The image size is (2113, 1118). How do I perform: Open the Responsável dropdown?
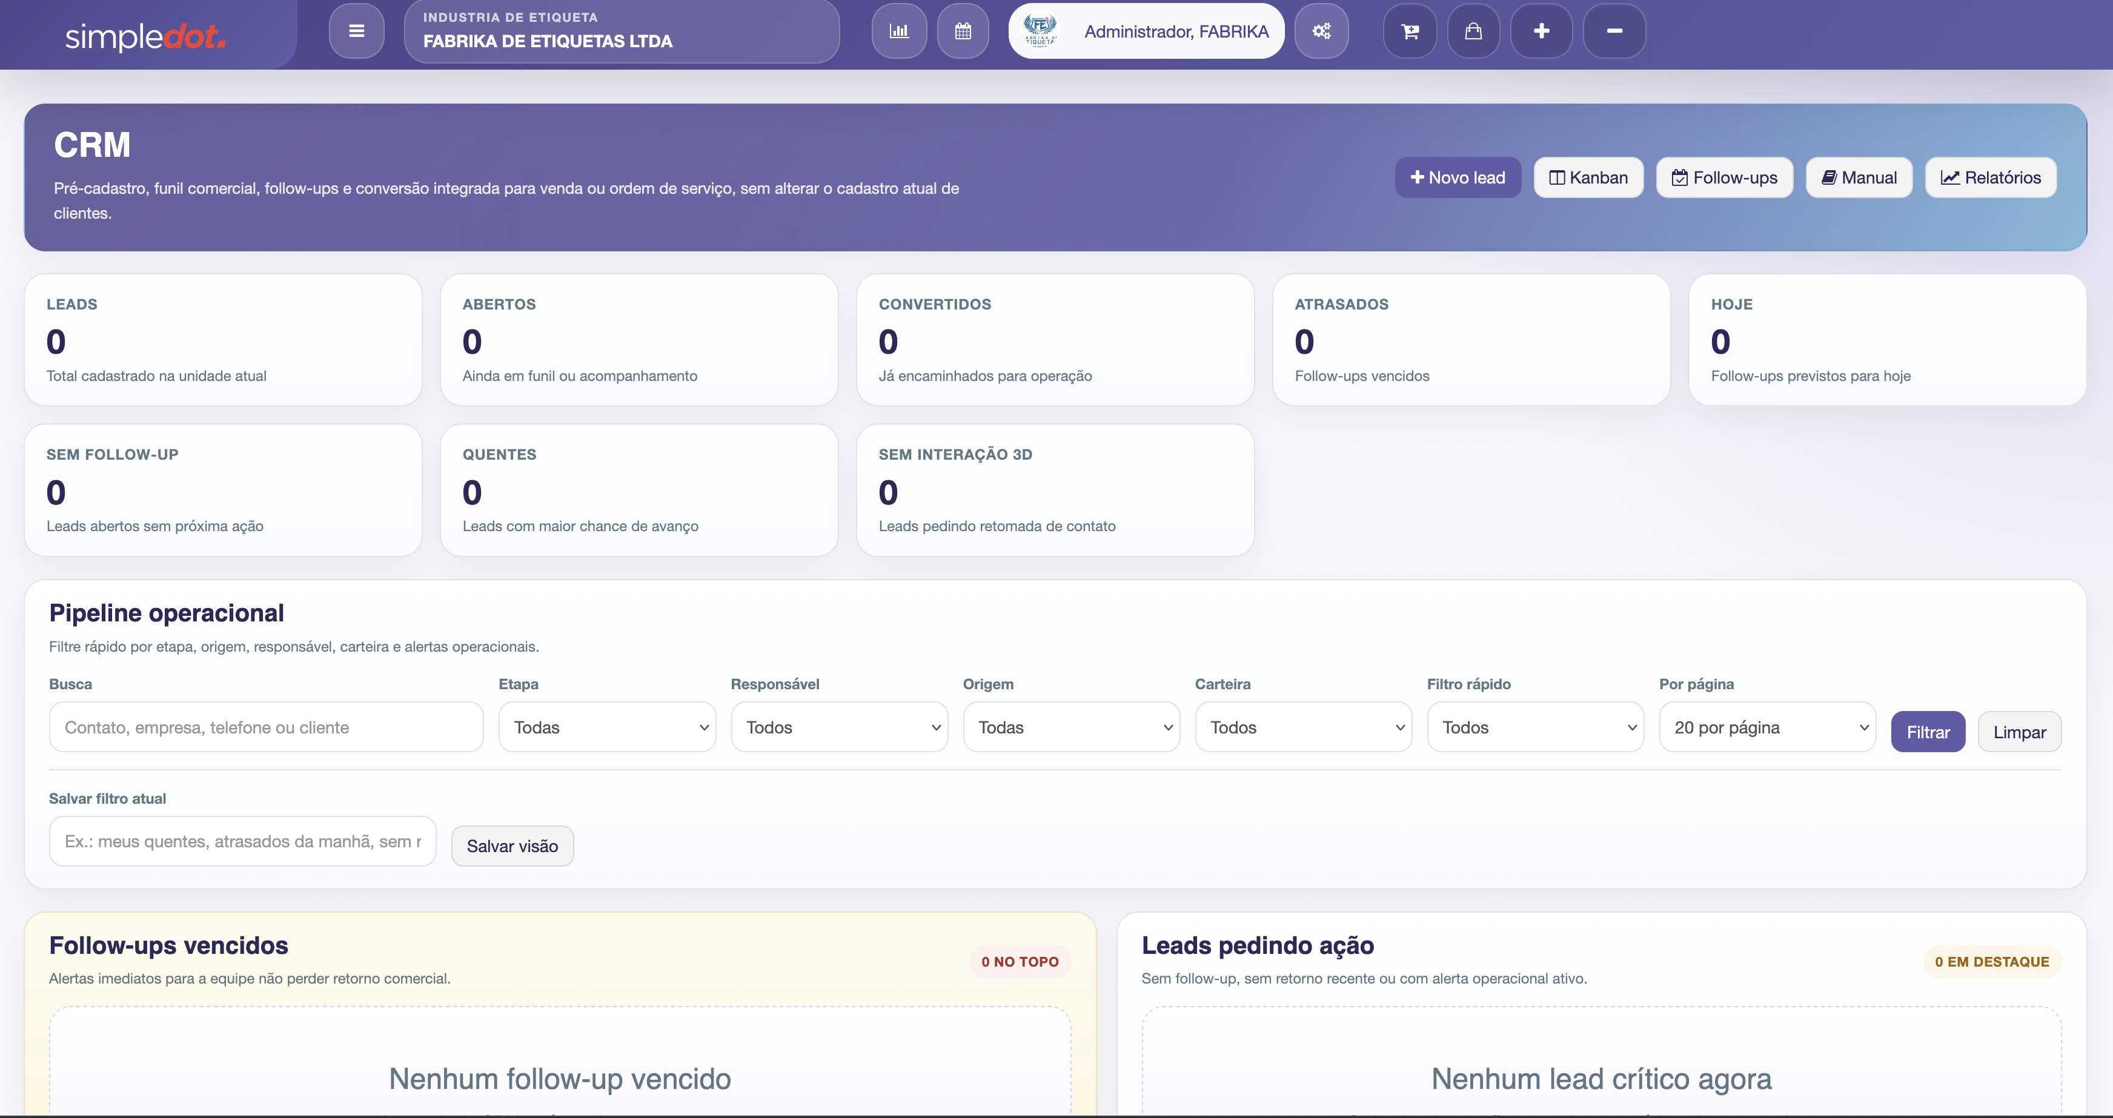coord(839,727)
